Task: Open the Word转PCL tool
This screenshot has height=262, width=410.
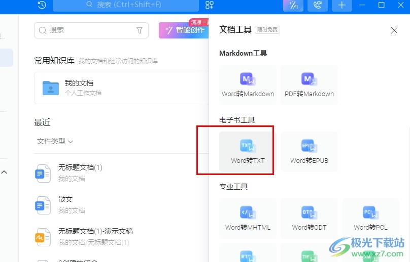Action: [x=370, y=219]
